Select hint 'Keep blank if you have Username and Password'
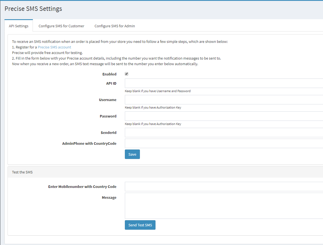 [x=157, y=91]
